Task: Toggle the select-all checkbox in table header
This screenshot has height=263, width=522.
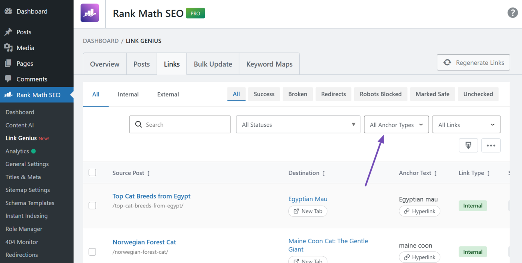Action: pos(92,172)
